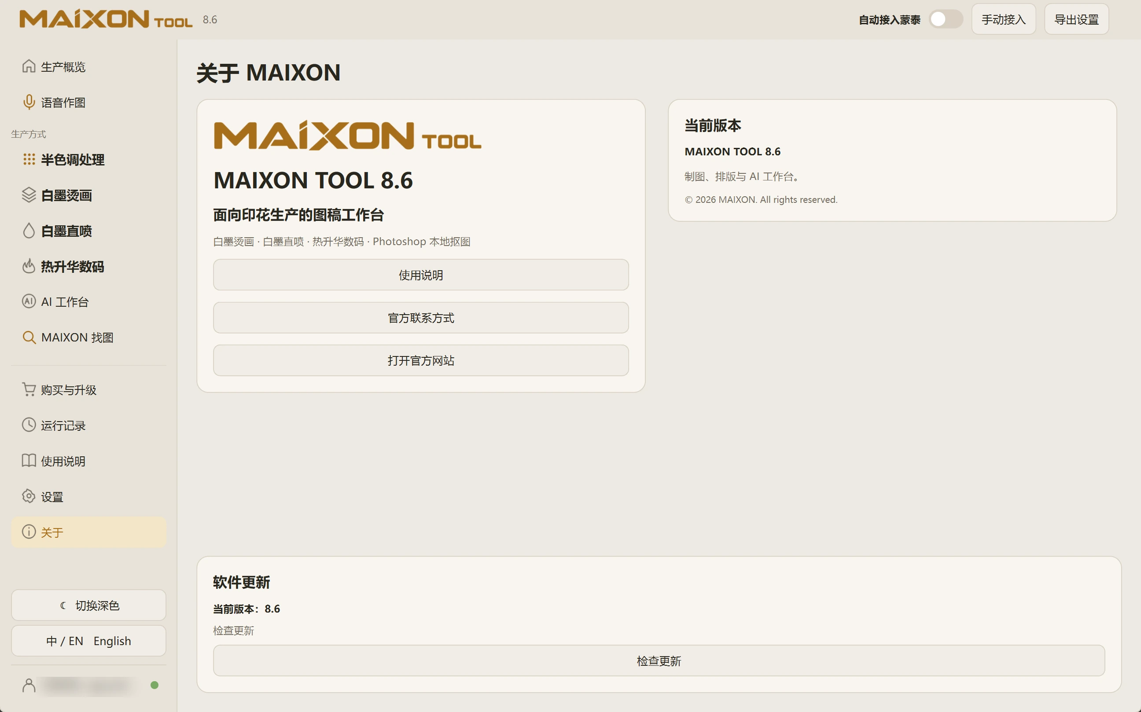Click the dotted grid icon for 半色调处理
Viewport: 1141px width, 712px height.
(x=29, y=160)
